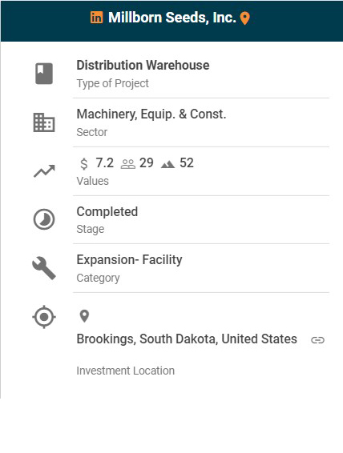
Task: Click the Brookings, South Dakota, United States text
Action: 187,339
